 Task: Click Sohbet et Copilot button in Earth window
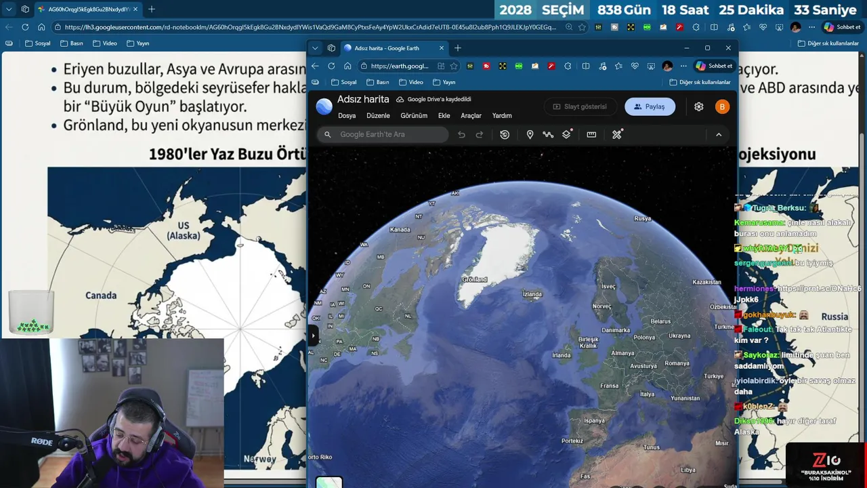(x=714, y=66)
